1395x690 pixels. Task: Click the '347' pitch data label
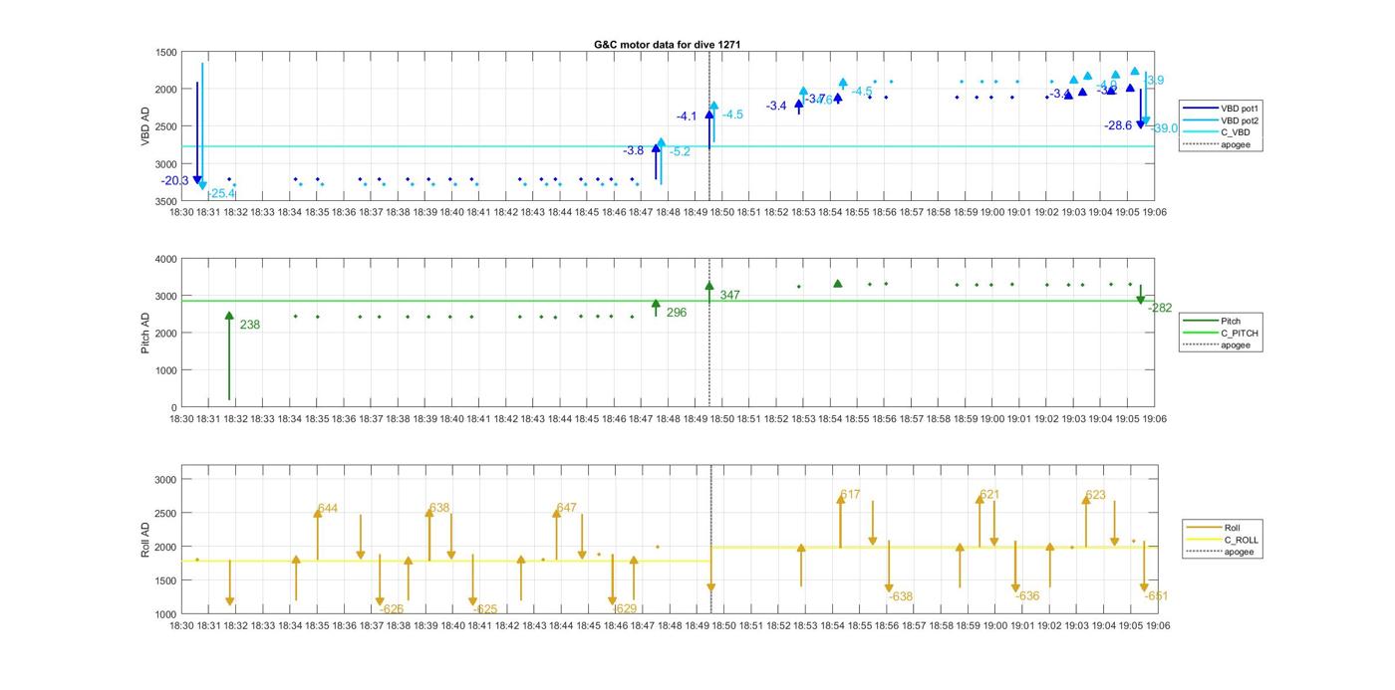(729, 296)
